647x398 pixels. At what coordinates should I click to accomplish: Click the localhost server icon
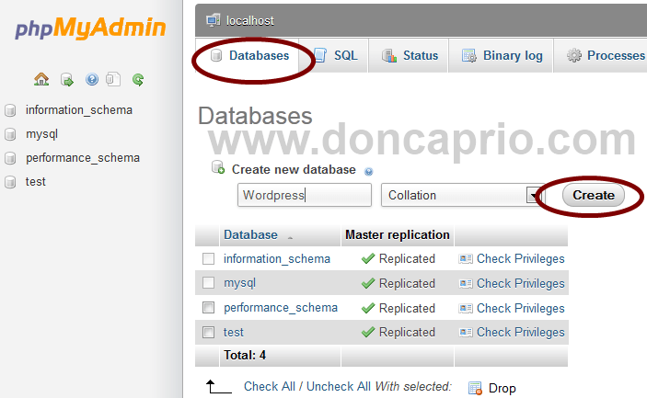pos(213,20)
